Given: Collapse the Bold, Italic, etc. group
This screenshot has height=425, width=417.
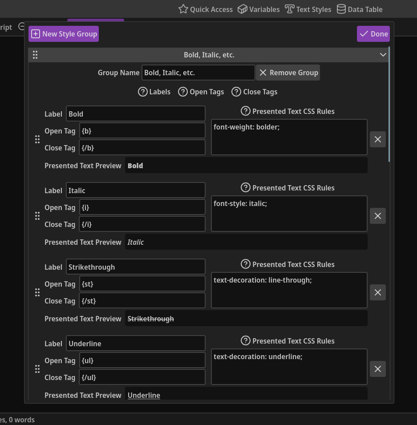Looking at the screenshot, I should pyautogui.click(x=383, y=54).
